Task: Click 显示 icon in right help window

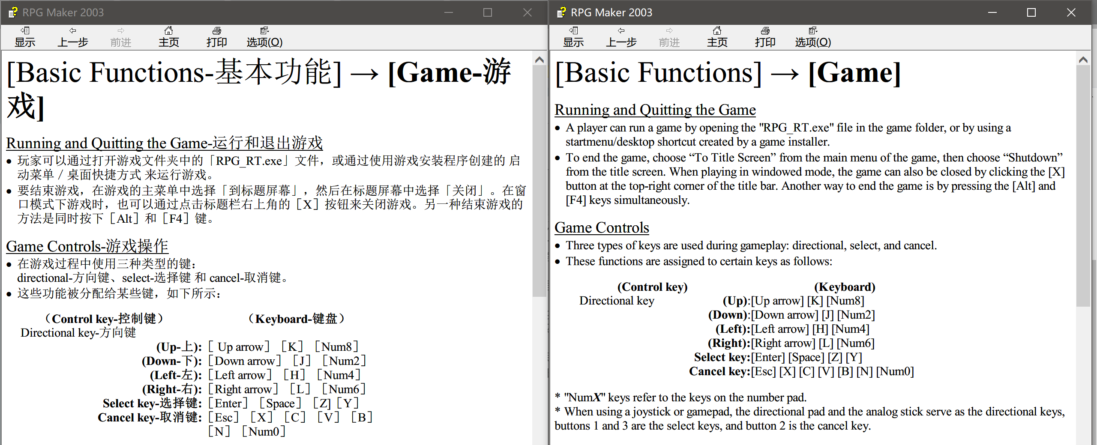Action: pyautogui.click(x=573, y=37)
